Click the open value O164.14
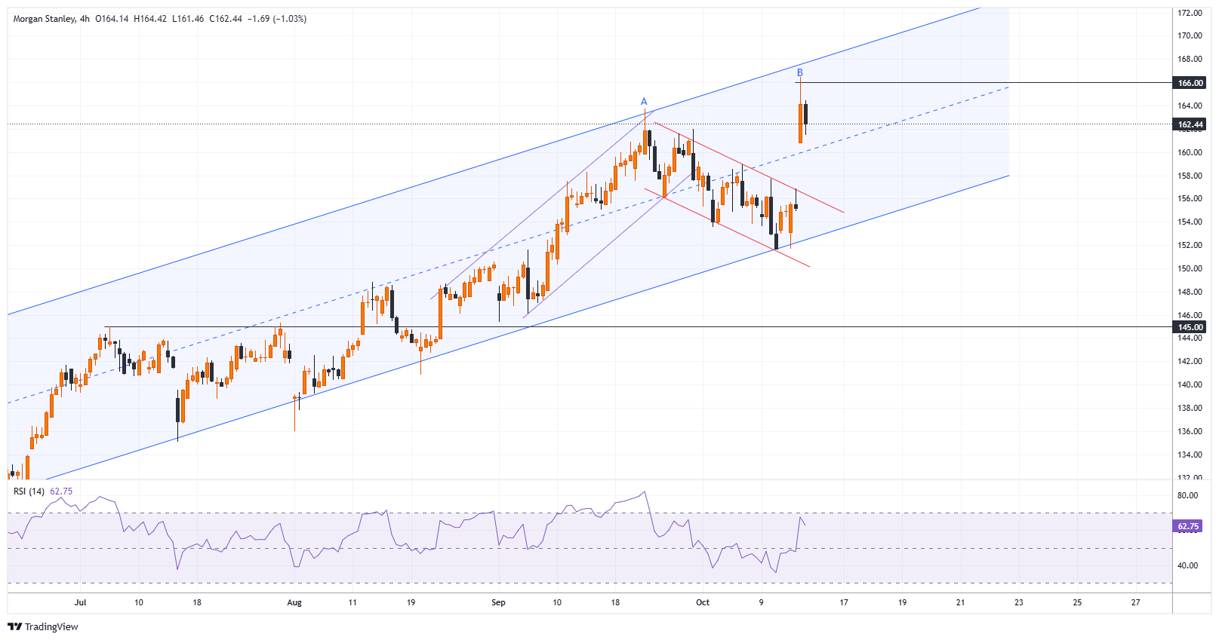Screen dimensions: 1219x640 (x=112, y=19)
